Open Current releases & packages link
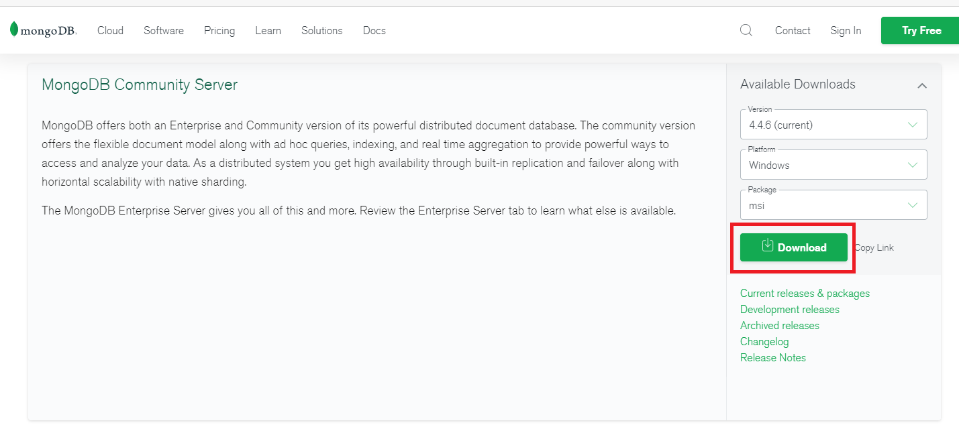The height and width of the screenshot is (427, 959). 805,294
